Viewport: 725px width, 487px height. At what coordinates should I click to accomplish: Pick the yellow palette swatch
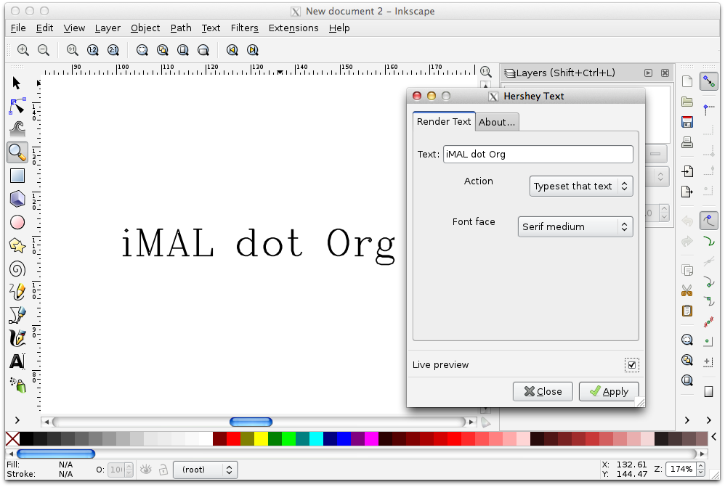tap(261, 439)
